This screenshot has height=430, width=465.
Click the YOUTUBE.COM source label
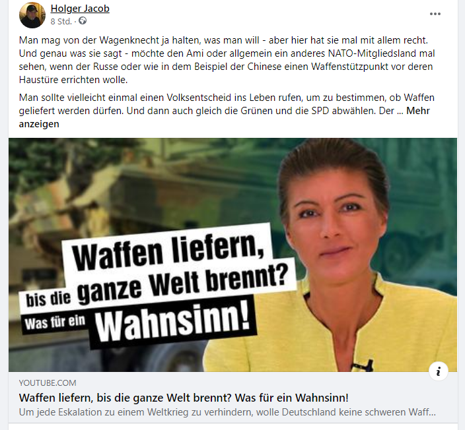[x=48, y=383]
